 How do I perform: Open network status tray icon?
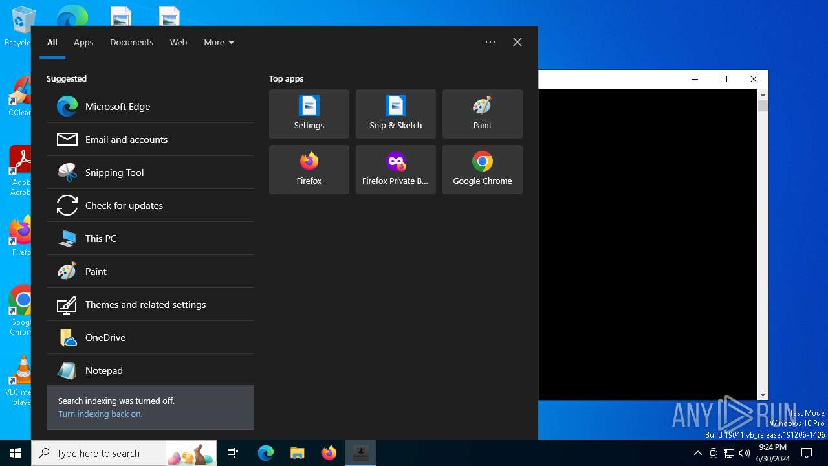(729, 454)
